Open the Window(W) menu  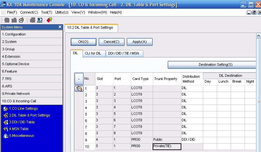tap(97, 12)
